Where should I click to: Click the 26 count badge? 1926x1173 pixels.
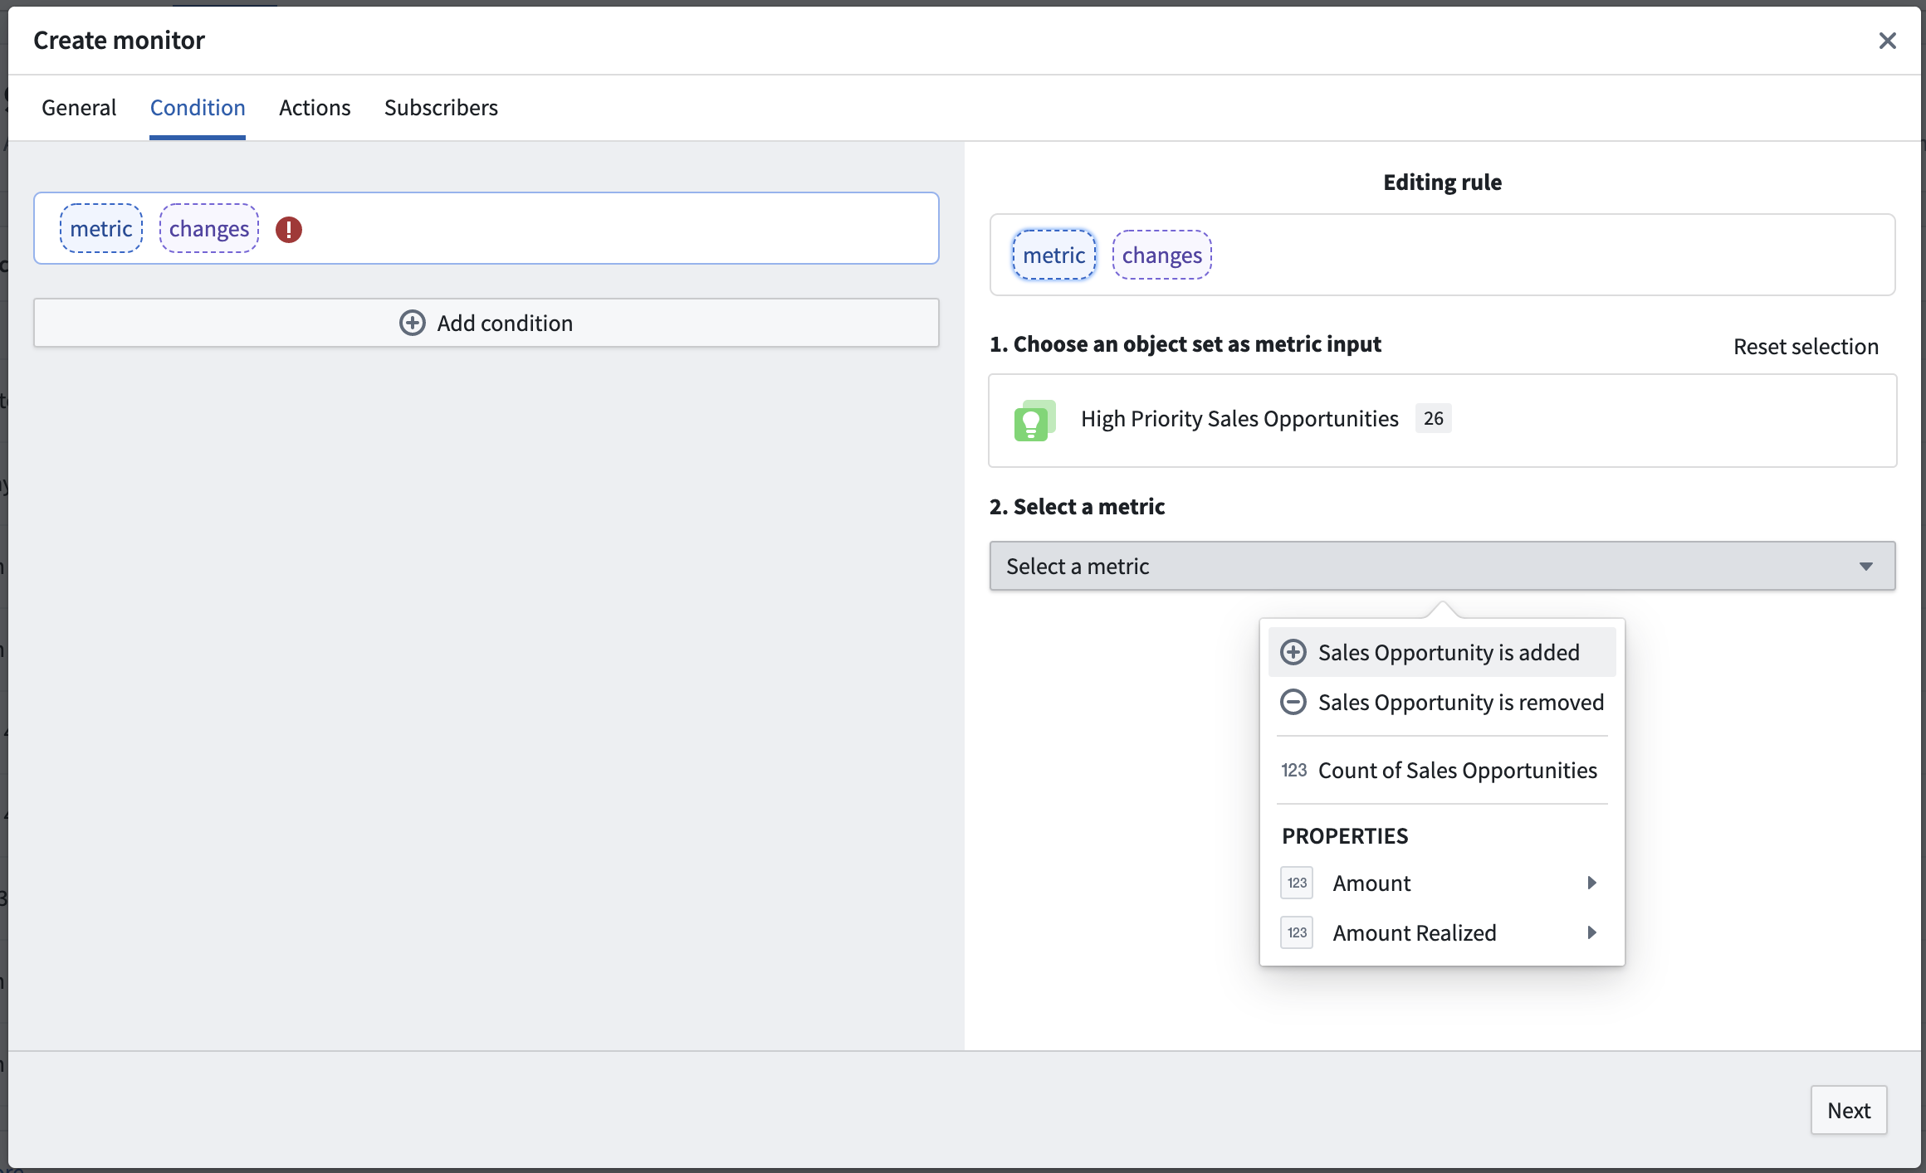click(x=1434, y=418)
